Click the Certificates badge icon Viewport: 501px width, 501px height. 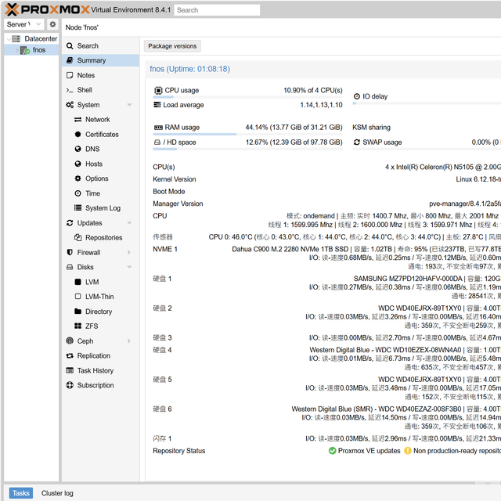77,134
